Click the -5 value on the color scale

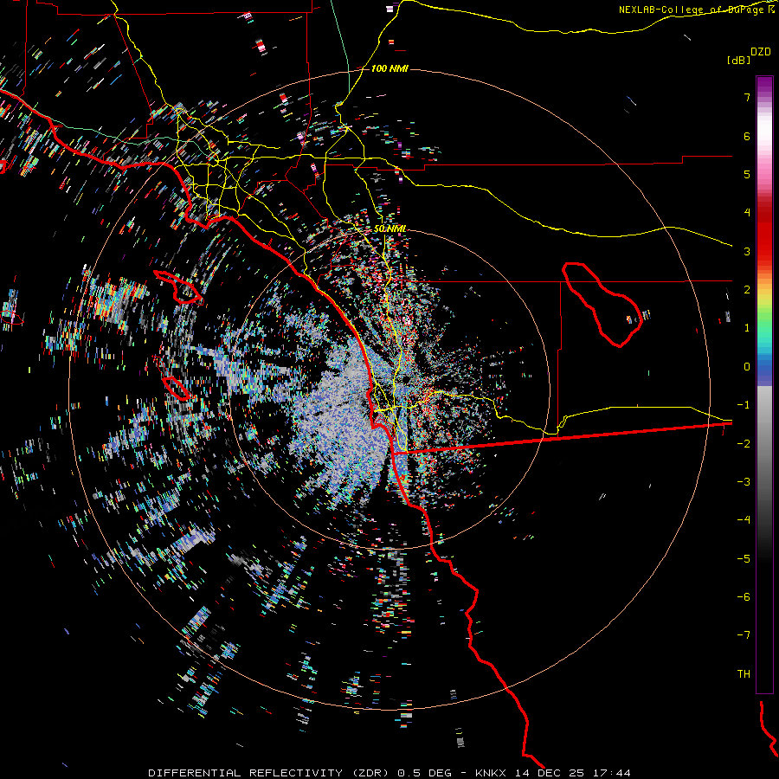[x=744, y=559]
